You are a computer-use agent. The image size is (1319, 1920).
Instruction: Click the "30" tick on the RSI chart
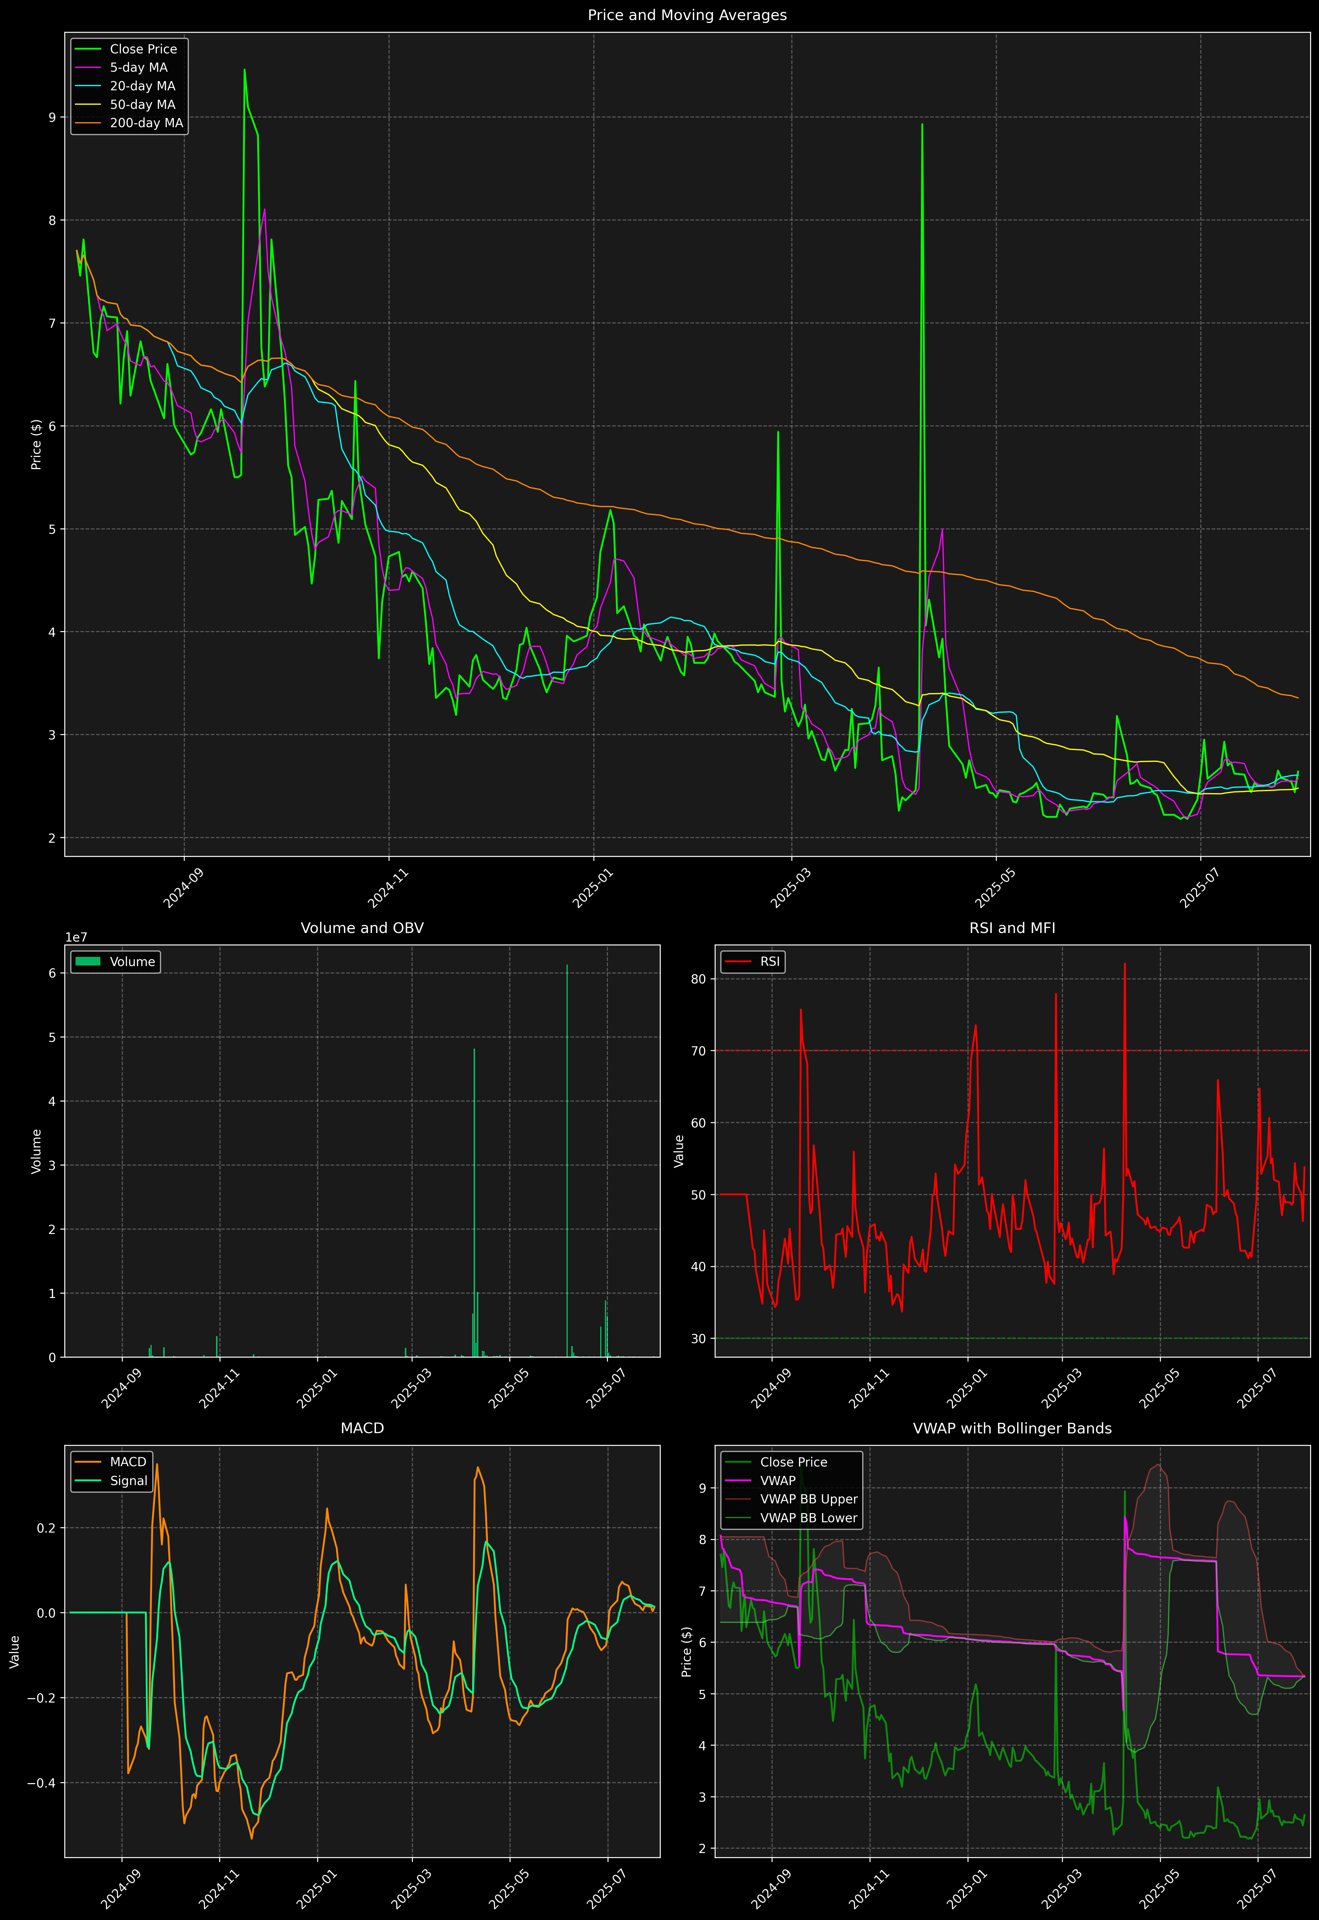pyautogui.click(x=698, y=1338)
